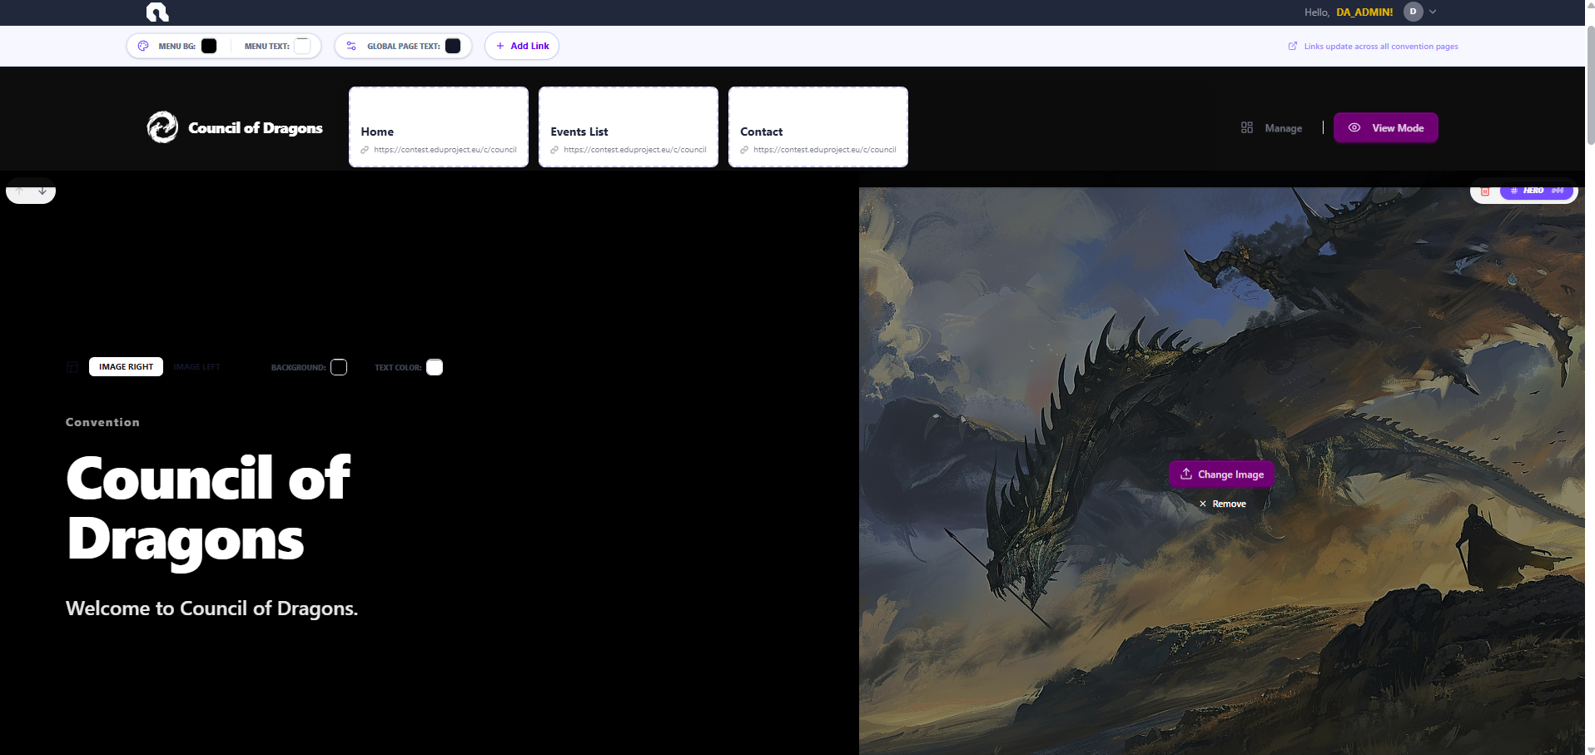Enable View Mode
Viewport: 1595px width, 755px height.
[x=1385, y=127]
